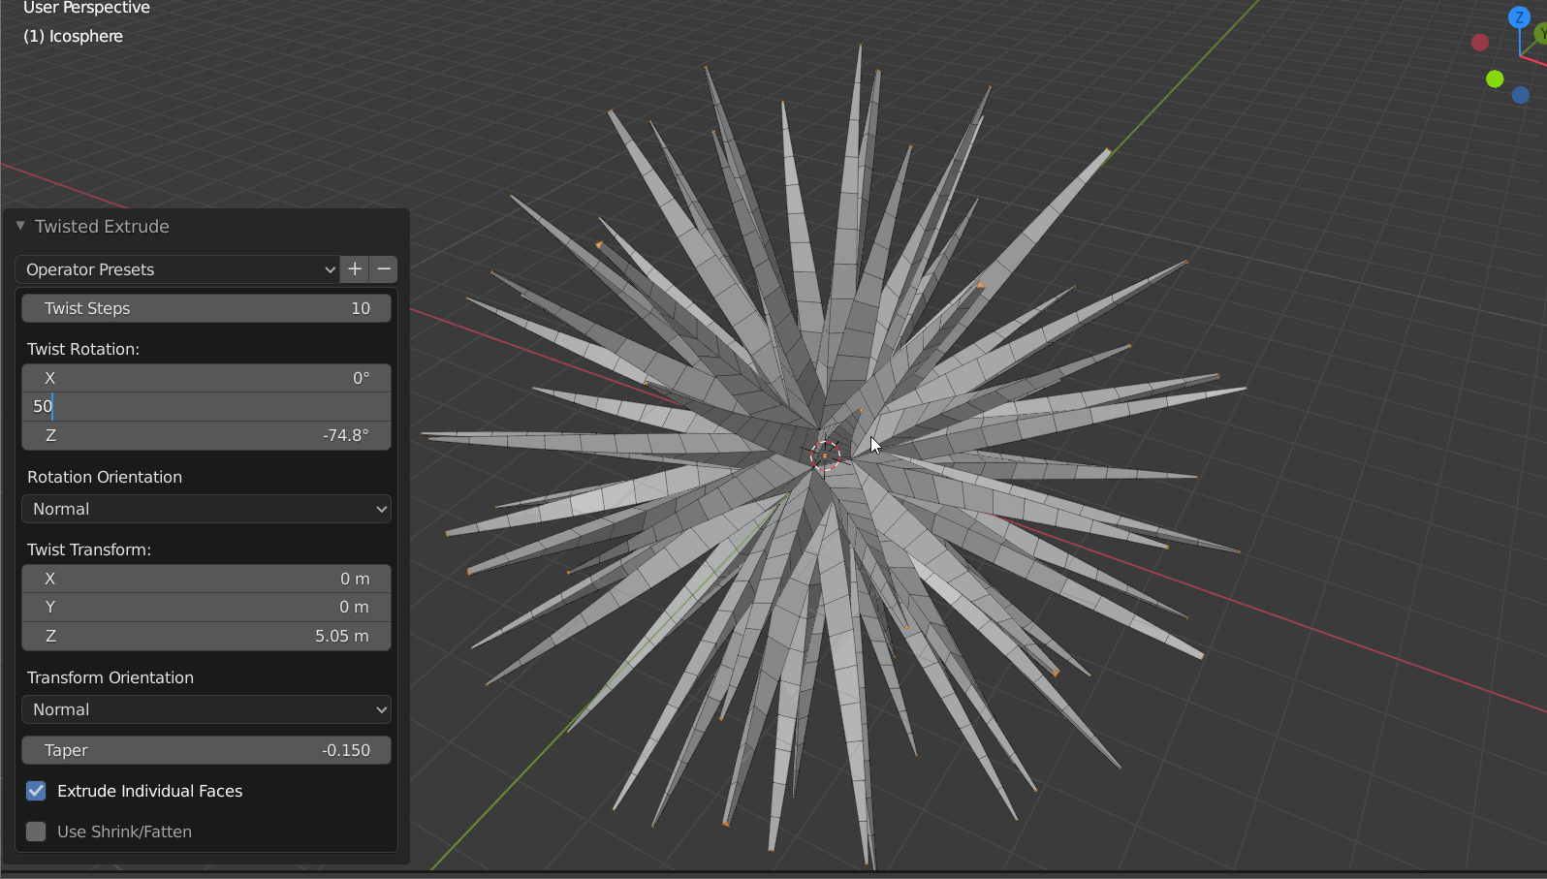Open the Transform Orientation dropdown
The width and height of the screenshot is (1547, 879).
[x=206, y=709]
